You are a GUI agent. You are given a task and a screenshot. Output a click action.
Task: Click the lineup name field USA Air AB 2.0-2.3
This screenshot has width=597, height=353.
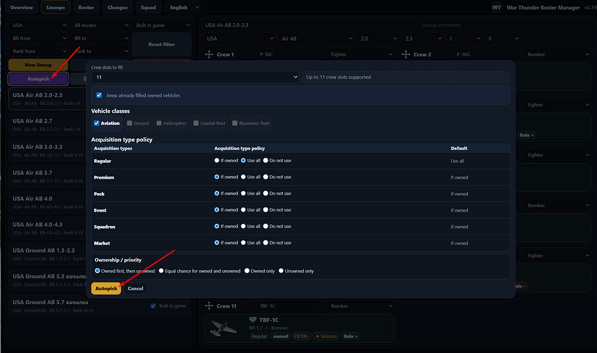(309, 25)
